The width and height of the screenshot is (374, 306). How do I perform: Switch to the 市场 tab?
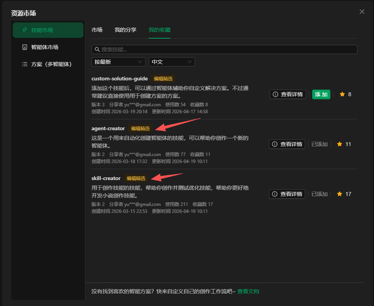pyautogui.click(x=97, y=30)
